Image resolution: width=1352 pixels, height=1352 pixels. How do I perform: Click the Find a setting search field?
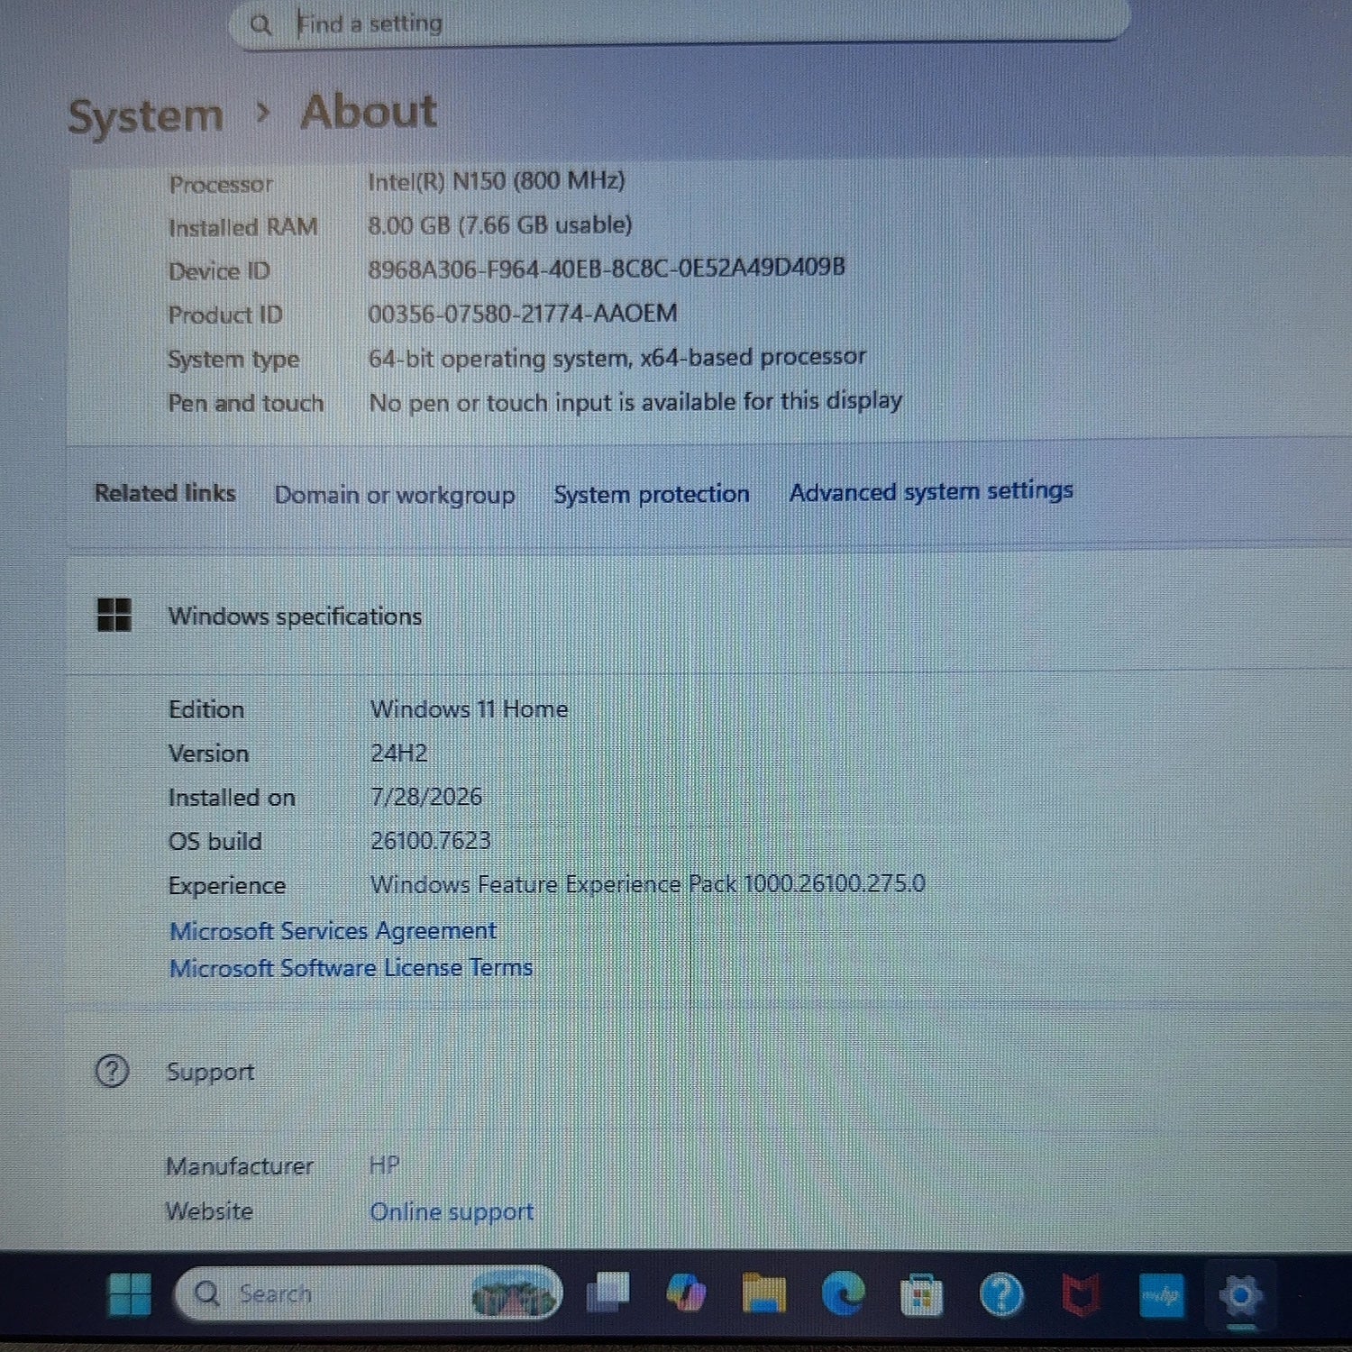coord(681,23)
